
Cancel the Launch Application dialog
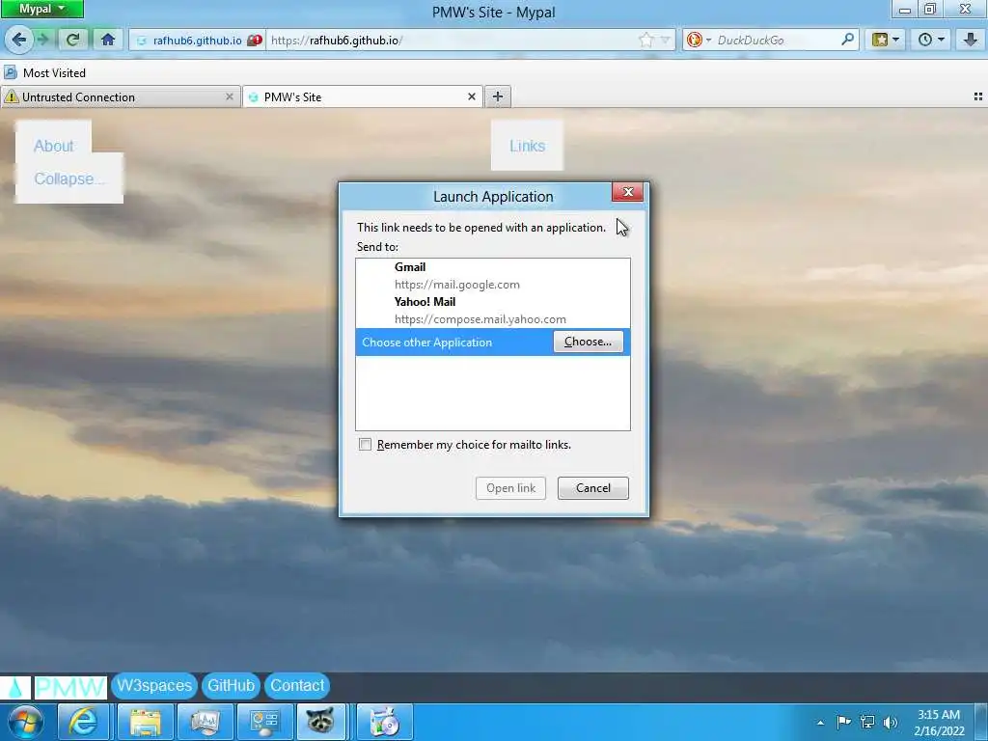point(593,487)
